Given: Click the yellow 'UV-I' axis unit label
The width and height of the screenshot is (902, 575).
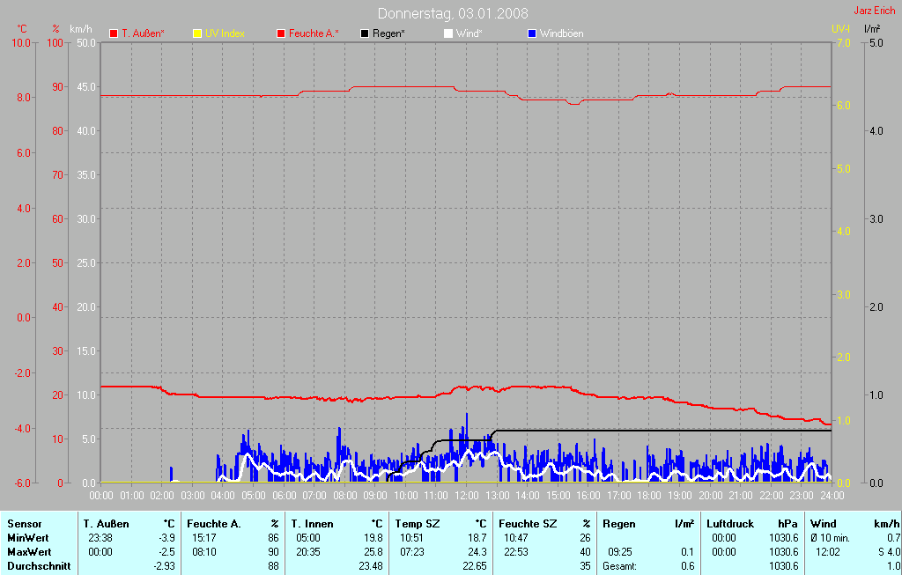Looking at the screenshot, I should pos(840,28).
